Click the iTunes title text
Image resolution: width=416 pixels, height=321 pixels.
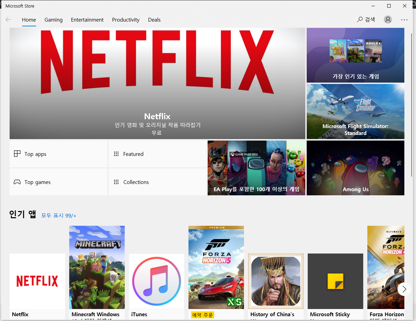(x=139, y=314)
